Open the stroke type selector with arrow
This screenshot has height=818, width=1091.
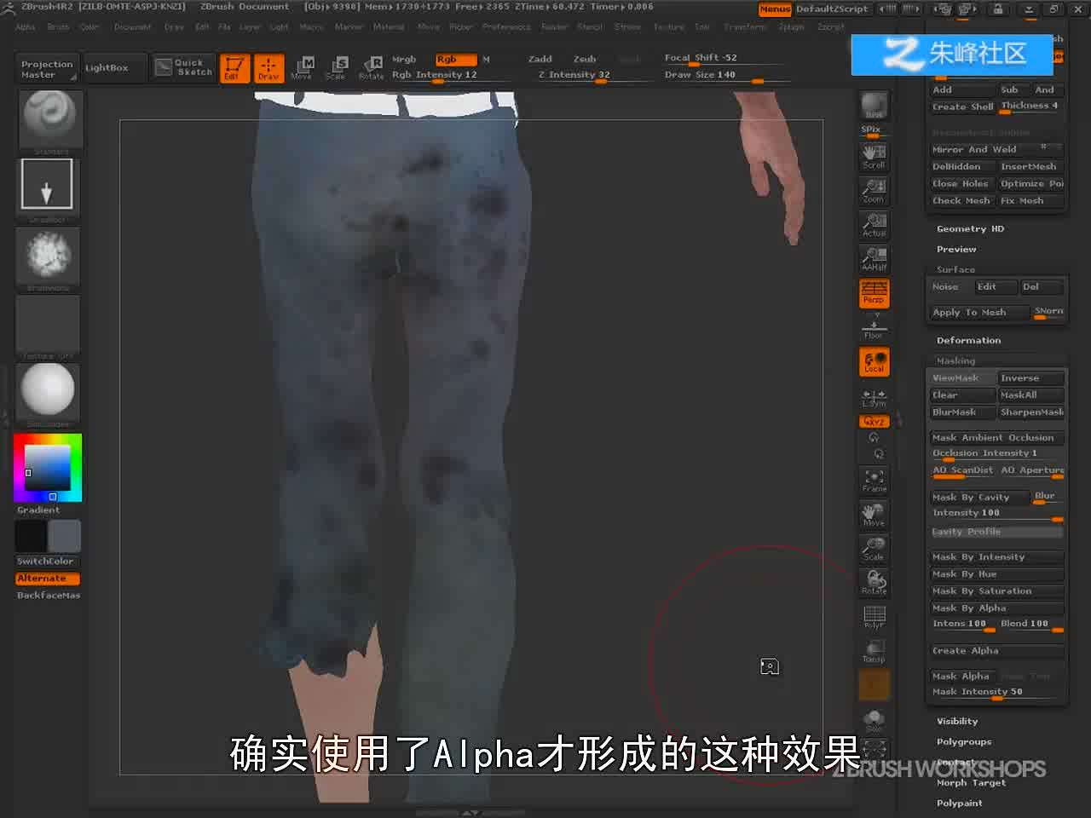point(47,185)
